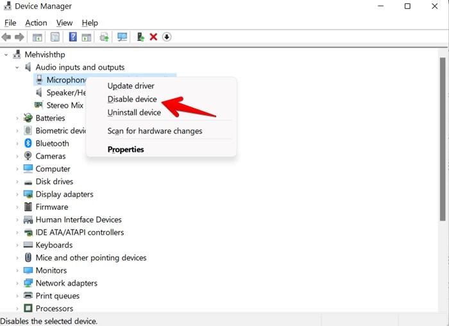Expand the IDE ATA/ATAPI controllers category
Screen dimensions: 449x326
click(17, 232)
